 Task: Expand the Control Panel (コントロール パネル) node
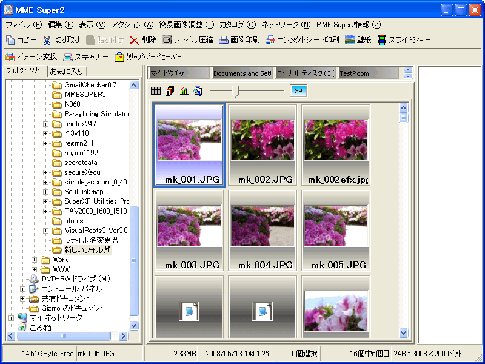click(23, 289)
